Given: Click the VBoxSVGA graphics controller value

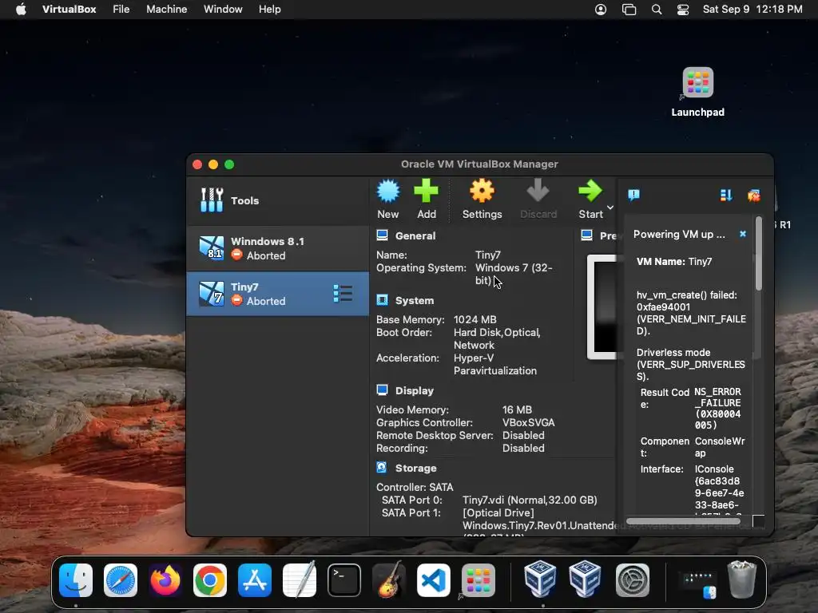Looking at the screenshot, I should tap(528, 423).
